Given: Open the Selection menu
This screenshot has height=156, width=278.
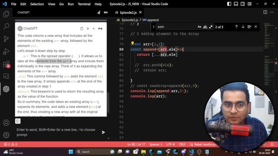Looking at the screenshot, I should [37, 4].
